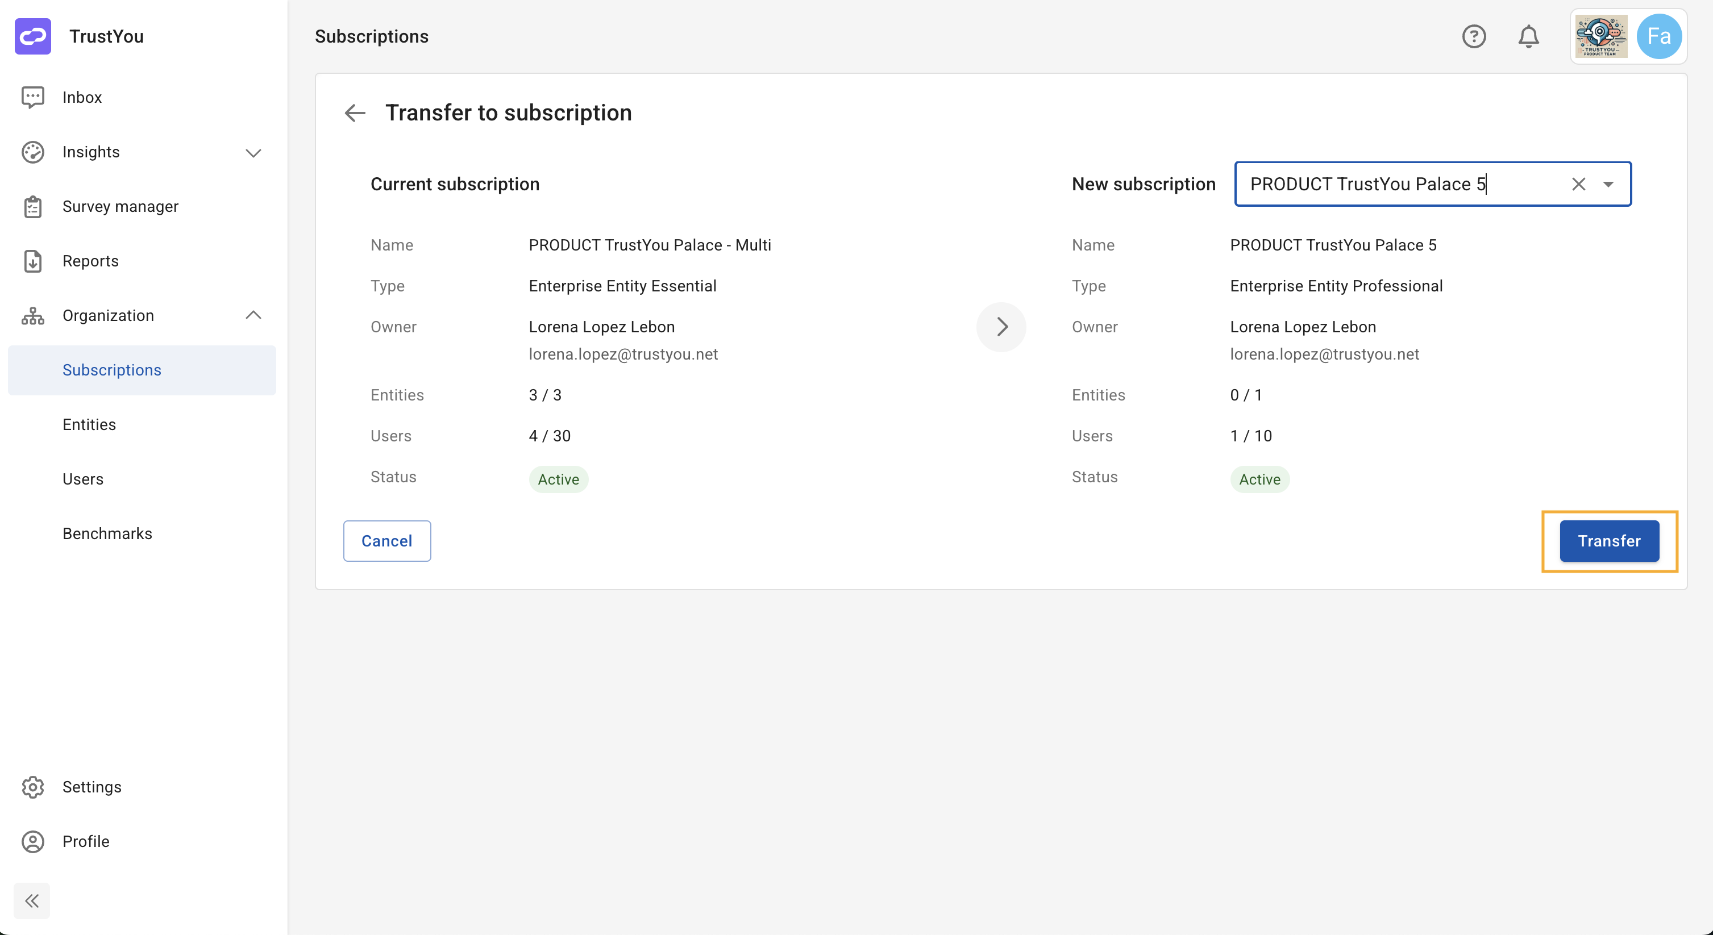Click the 1 / 10 users value

1251,436
